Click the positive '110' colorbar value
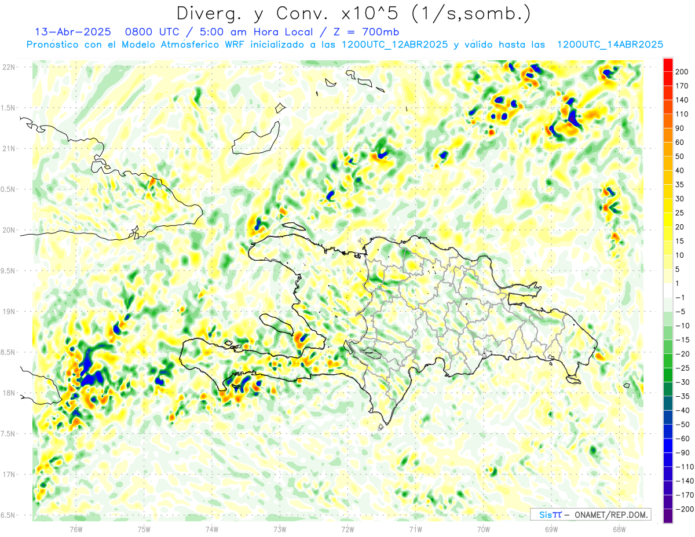 (x=682, y=114)
